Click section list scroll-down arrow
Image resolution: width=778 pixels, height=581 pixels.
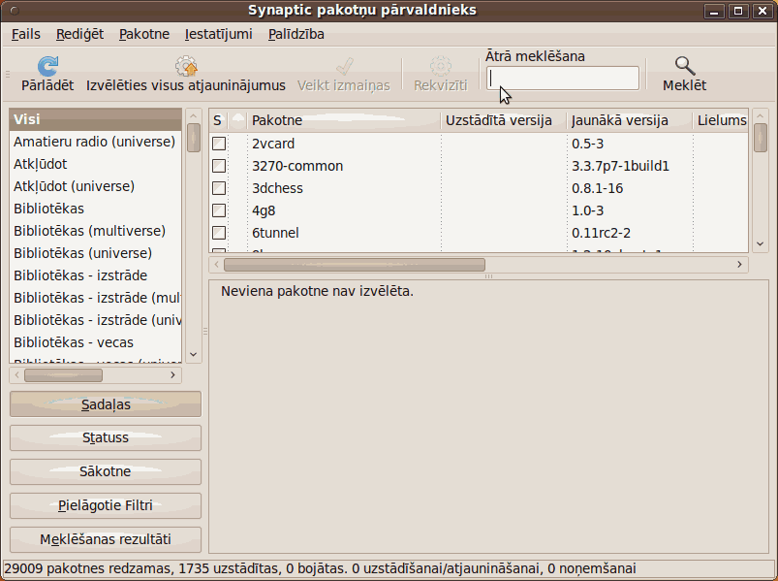click(x=194, y=355)
